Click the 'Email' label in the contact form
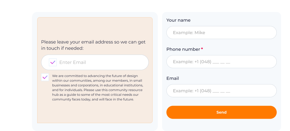Viewport: 290px width, 131px height. click(x=173, y=78)
